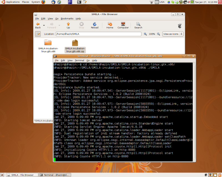Click the muted volume icon in tray
222x177 pixels.
pyautogui.click(x=189, y=2)
